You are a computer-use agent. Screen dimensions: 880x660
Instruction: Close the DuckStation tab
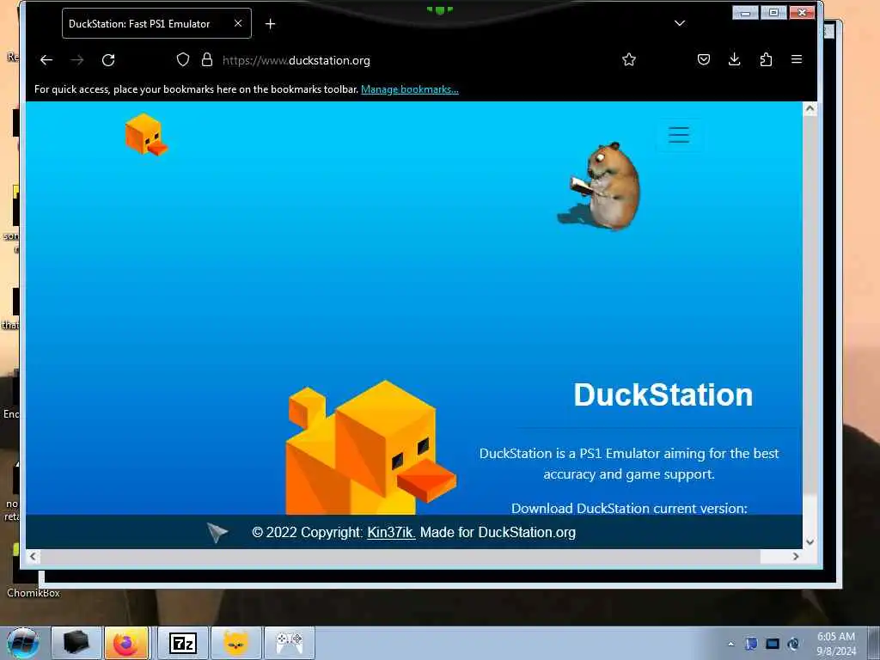238,23
